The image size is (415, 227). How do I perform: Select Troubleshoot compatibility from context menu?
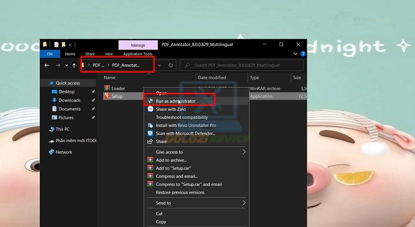coord(182,117)
